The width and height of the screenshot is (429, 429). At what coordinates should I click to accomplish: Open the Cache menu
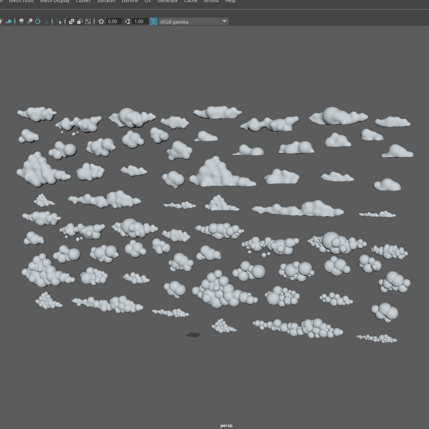click(x=191, y=1)
